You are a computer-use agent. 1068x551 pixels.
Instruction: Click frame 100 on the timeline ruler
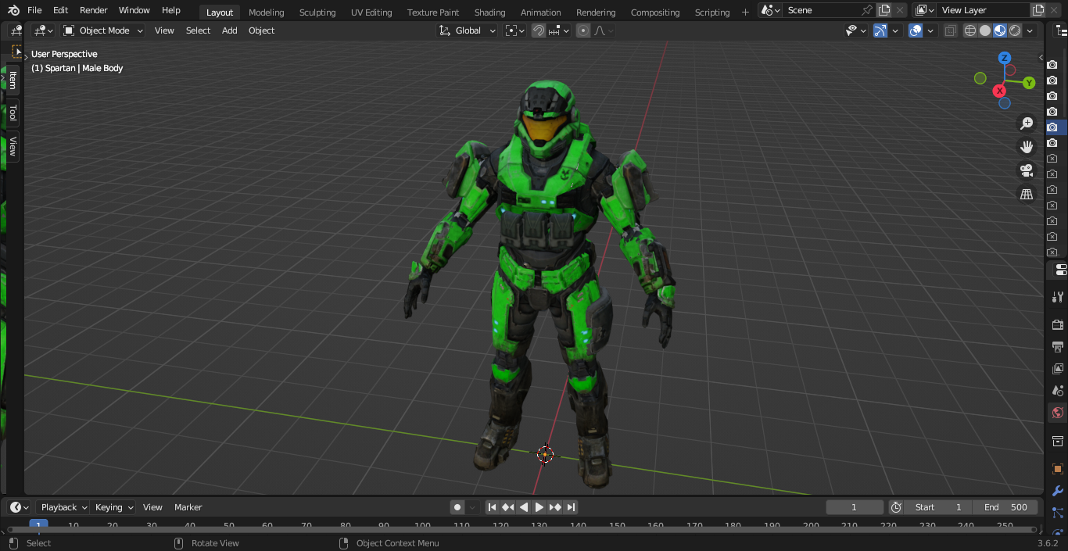(x=422, y=526)
